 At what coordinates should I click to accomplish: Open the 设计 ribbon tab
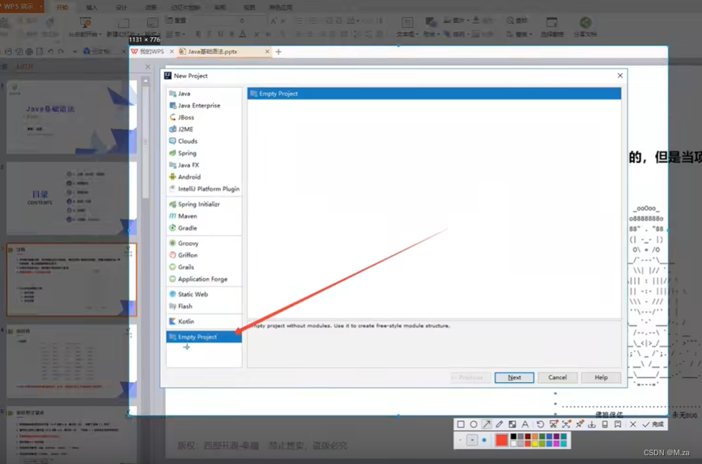tap(121, 7)
